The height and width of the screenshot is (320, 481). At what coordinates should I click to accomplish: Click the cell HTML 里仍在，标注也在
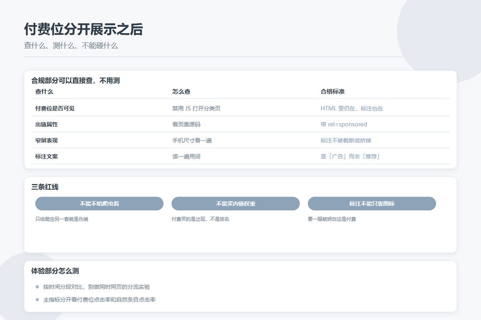coord(352,108)
